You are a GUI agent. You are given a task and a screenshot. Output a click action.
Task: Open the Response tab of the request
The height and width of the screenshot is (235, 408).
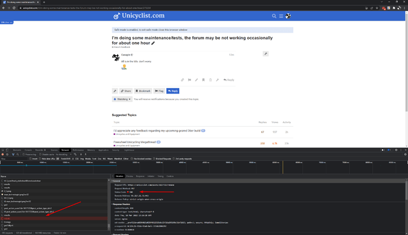140,176
